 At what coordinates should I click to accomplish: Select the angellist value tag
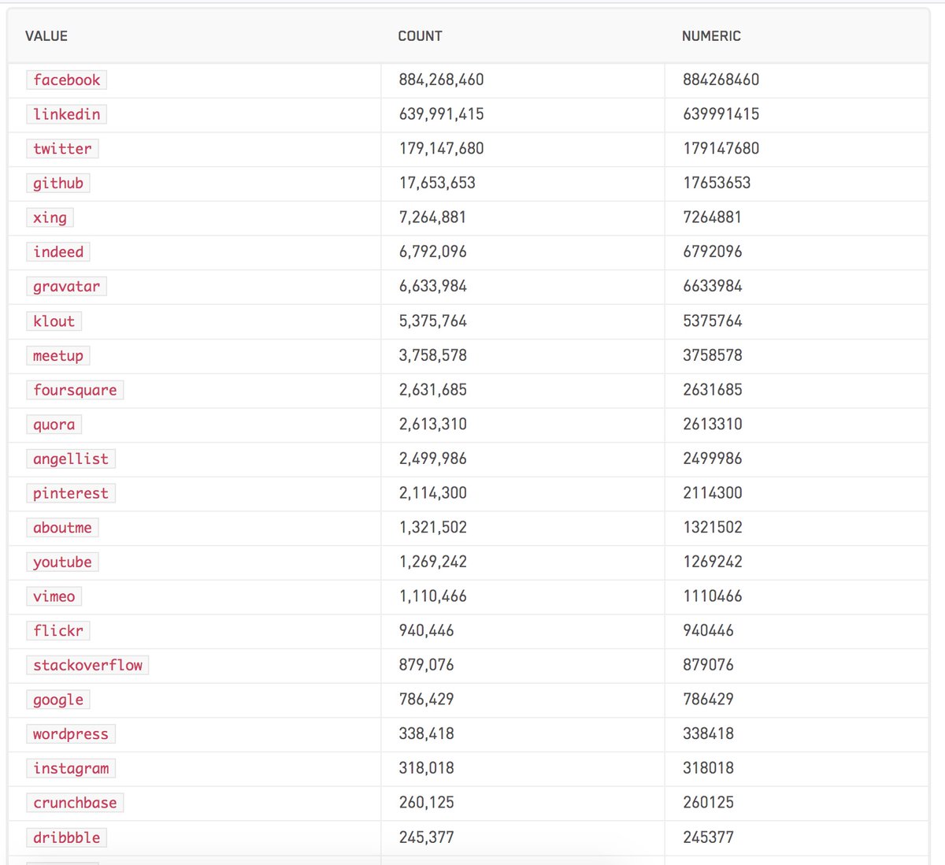(71, 458)
